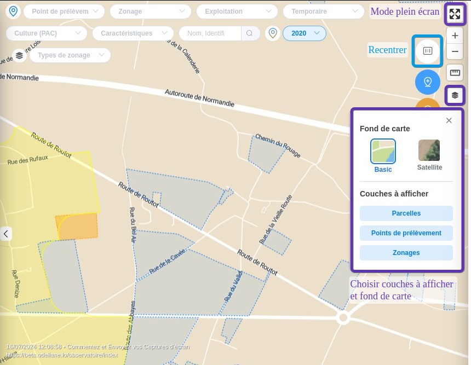Zoom in with the plus control

(455, 35)
